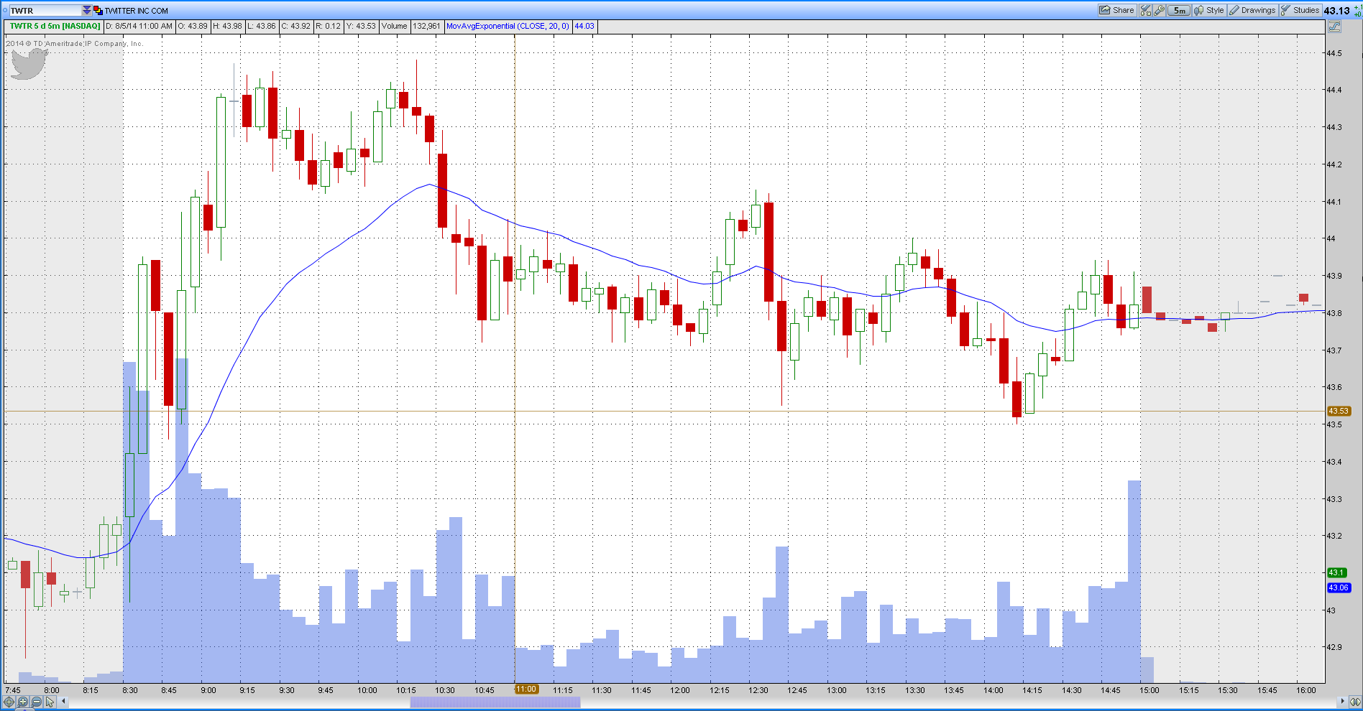Click the 44.03 EMA value
Screen dimensions: 1363x711
coord(584,26)
